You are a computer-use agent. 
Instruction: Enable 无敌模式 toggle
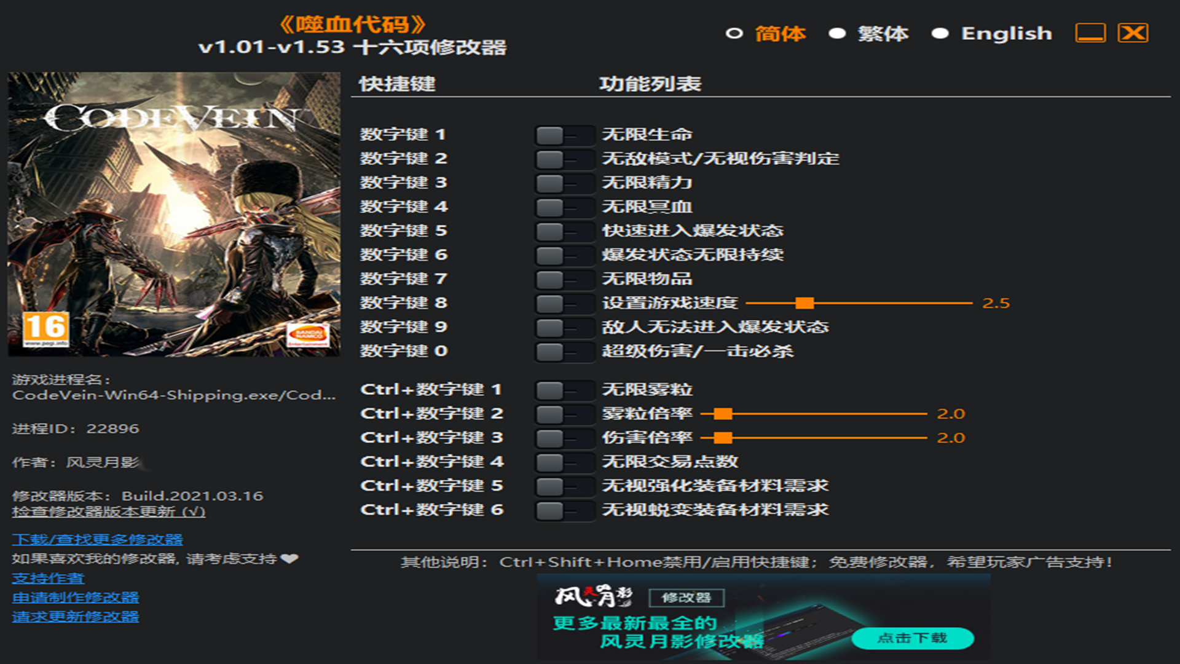pos(564,159)
